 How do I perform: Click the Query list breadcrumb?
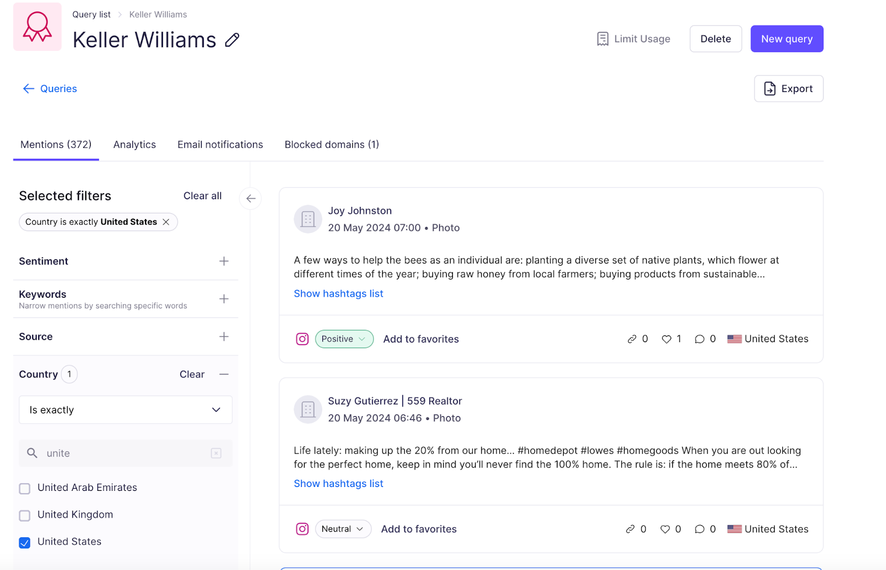tap(91, 14)
